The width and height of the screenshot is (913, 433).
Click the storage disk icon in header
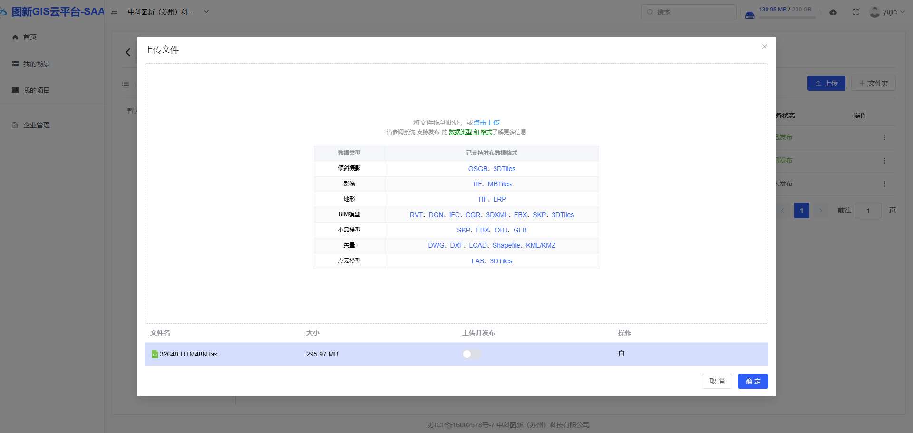coord(749,15)
